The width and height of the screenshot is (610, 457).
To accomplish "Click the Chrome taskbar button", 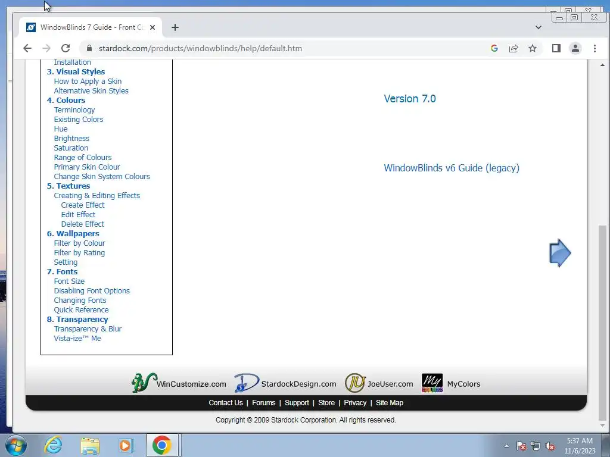I will click(x=162, y=445).
